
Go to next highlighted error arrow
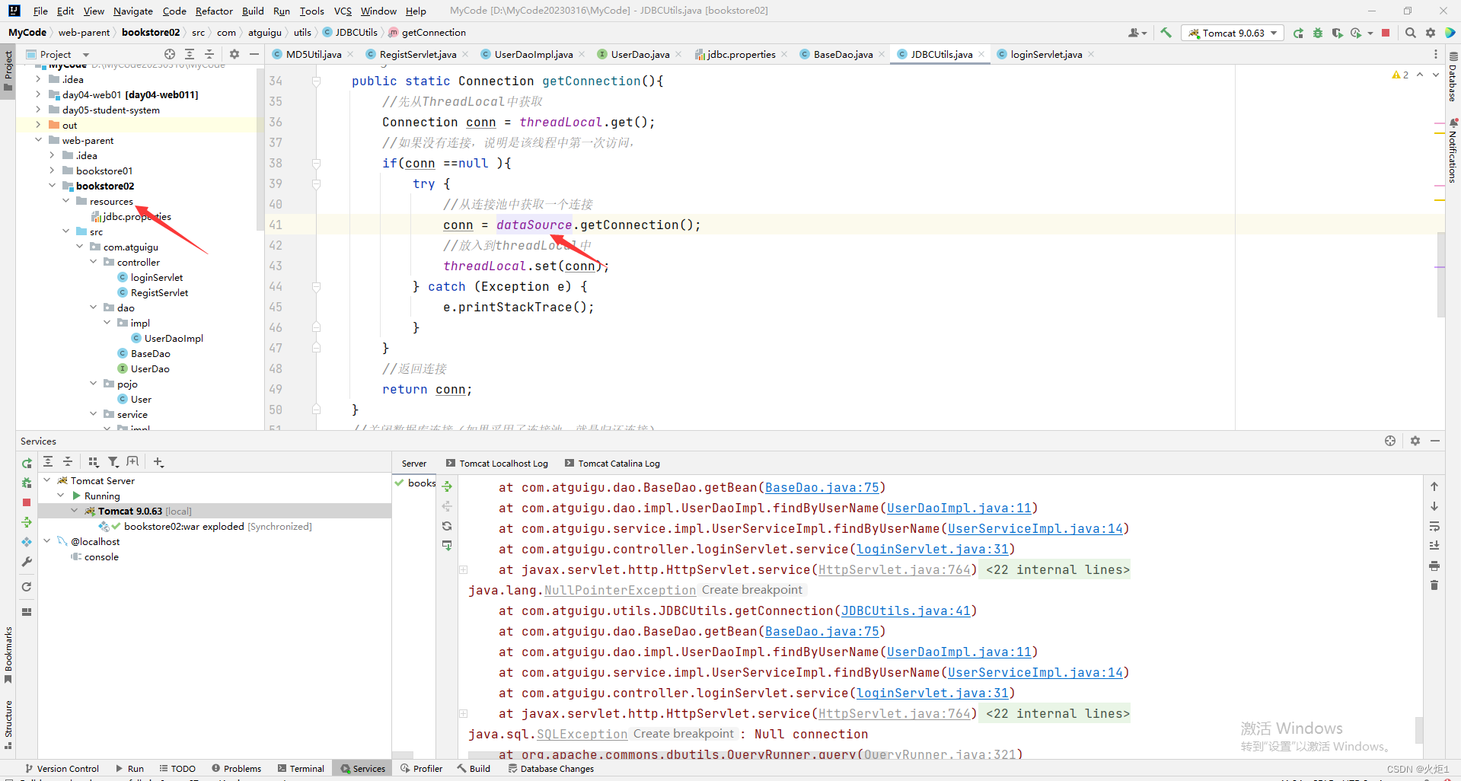click(x=1436, y=75)
